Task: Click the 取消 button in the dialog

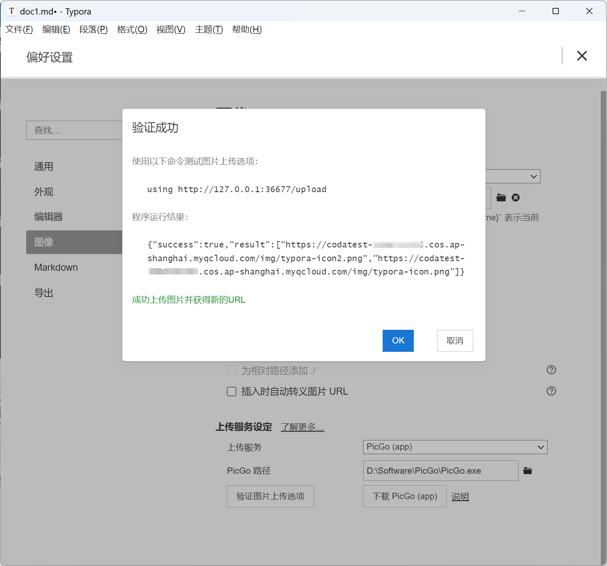Action: (x=455, y=341)
